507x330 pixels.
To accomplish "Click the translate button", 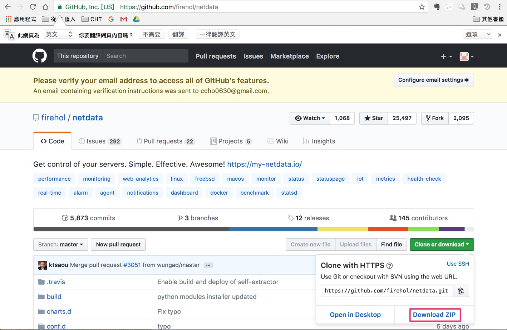I will 178,34.
